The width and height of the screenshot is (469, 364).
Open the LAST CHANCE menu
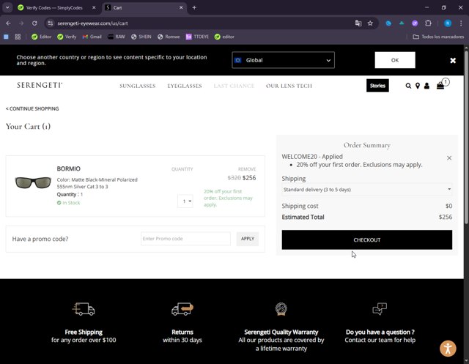(234, 86)
